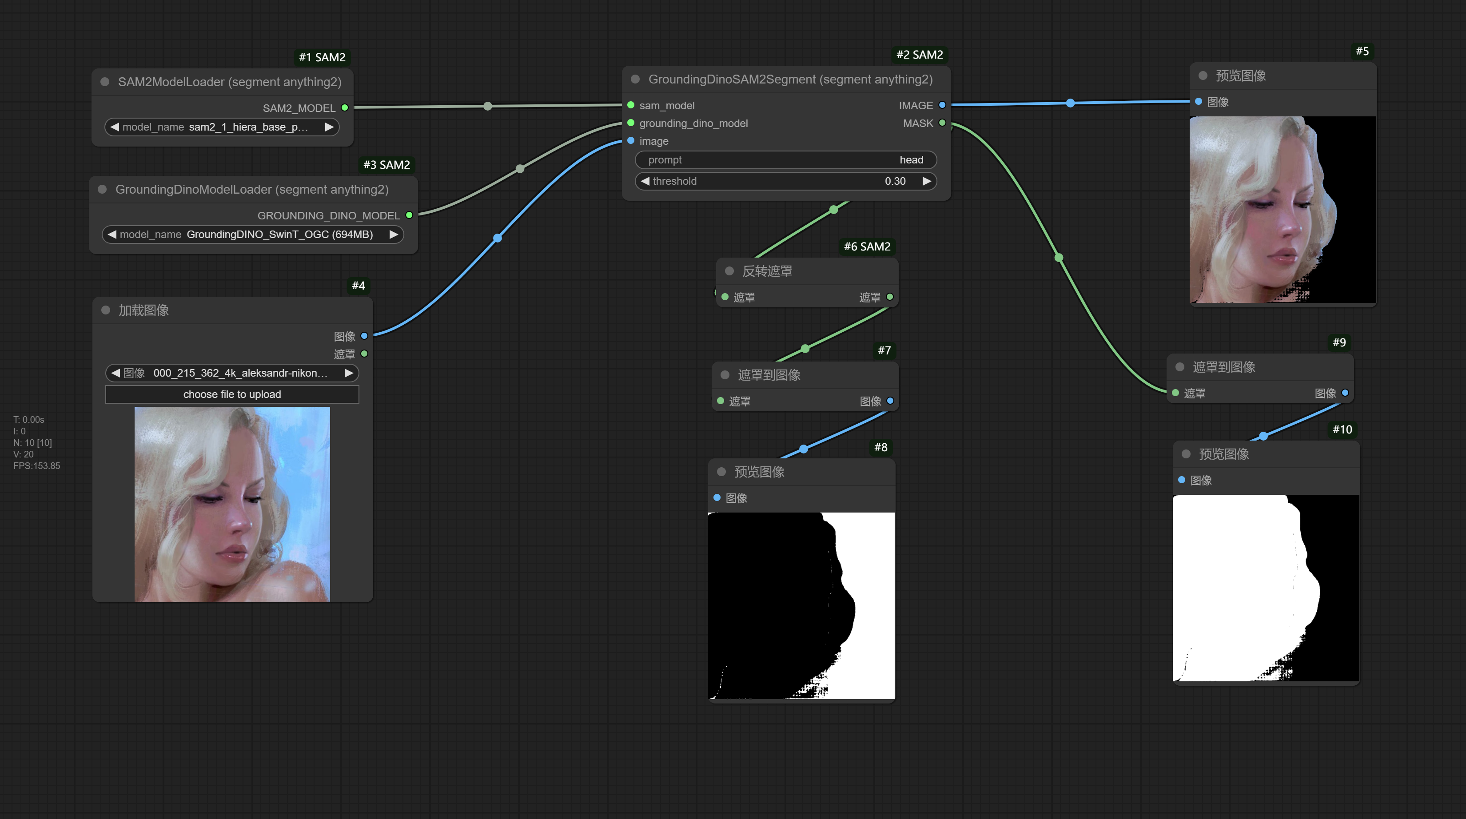Click the #6 SAM2 node badge
Viewport: 1466px width, 819px height.
tap(867, 246)
